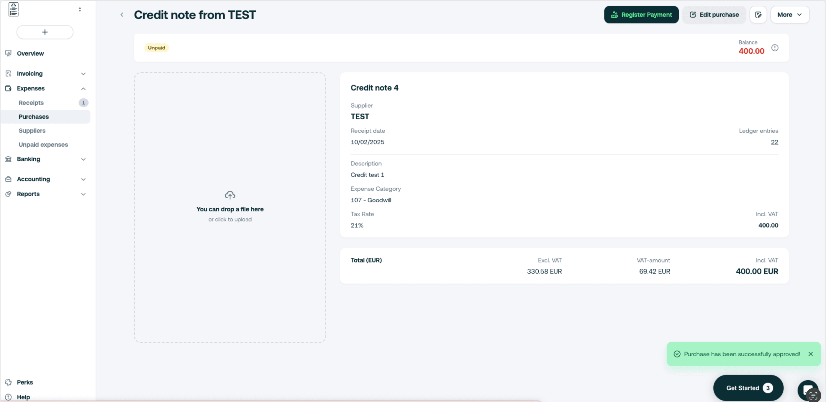Open the More dropdown menu
Screen dimensions: 826x402
click(790, 14)
